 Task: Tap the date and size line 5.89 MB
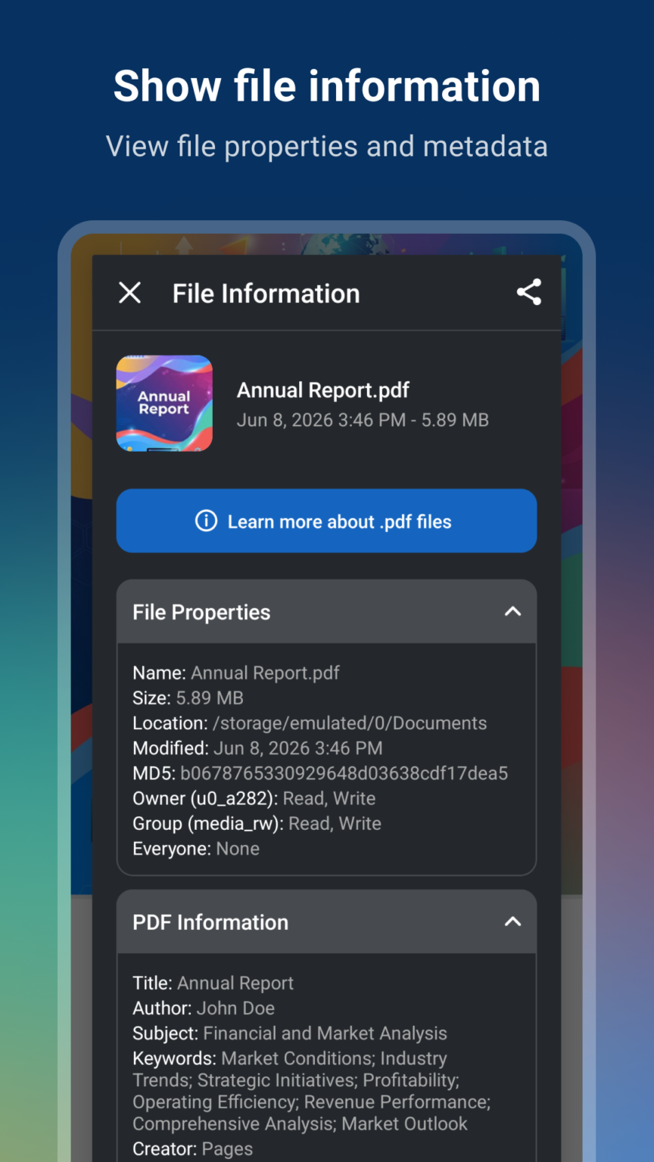(x=363, y=421)
